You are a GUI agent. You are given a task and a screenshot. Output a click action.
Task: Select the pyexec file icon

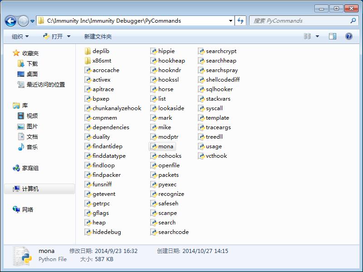153,185
